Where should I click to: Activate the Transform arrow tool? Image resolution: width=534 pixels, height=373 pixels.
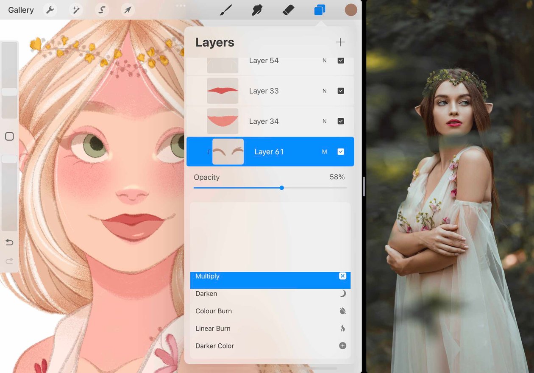[128, 10]
